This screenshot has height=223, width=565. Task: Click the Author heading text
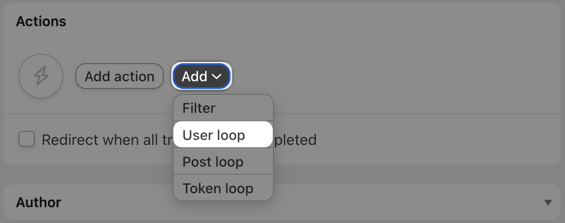click(x=38, y=202)
